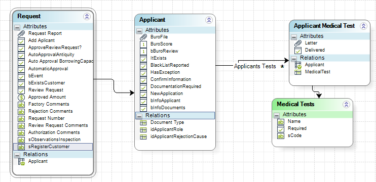
Task: Click the relation icon beside Applicant in Request
Action: 21,162
